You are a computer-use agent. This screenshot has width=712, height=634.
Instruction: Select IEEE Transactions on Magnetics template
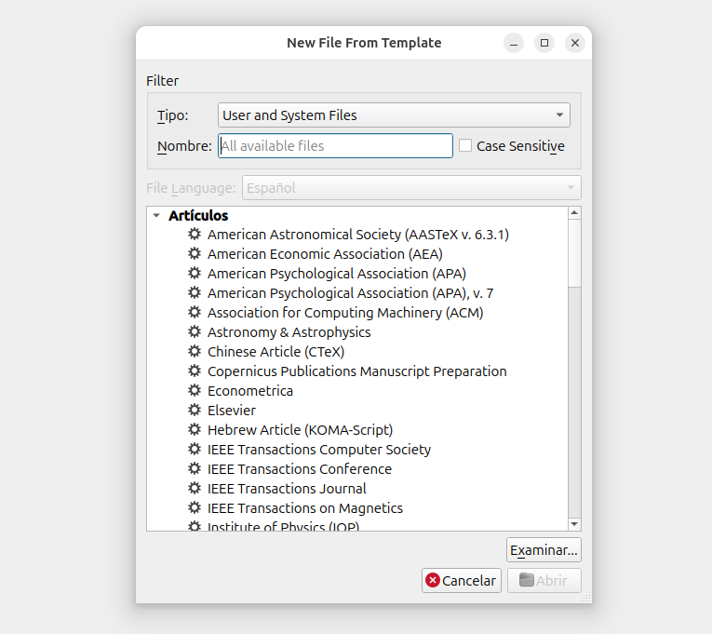304,507
